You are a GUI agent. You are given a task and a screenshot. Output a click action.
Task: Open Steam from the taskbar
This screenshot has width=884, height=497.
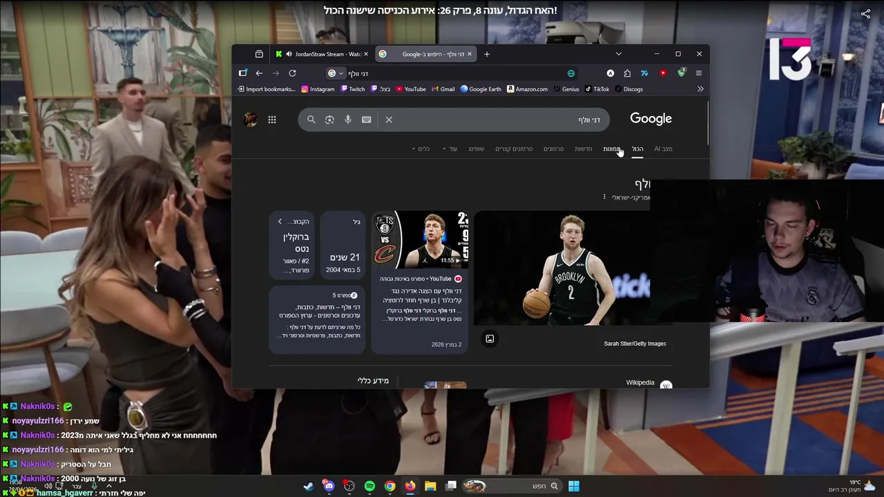[x=309, y=486]
